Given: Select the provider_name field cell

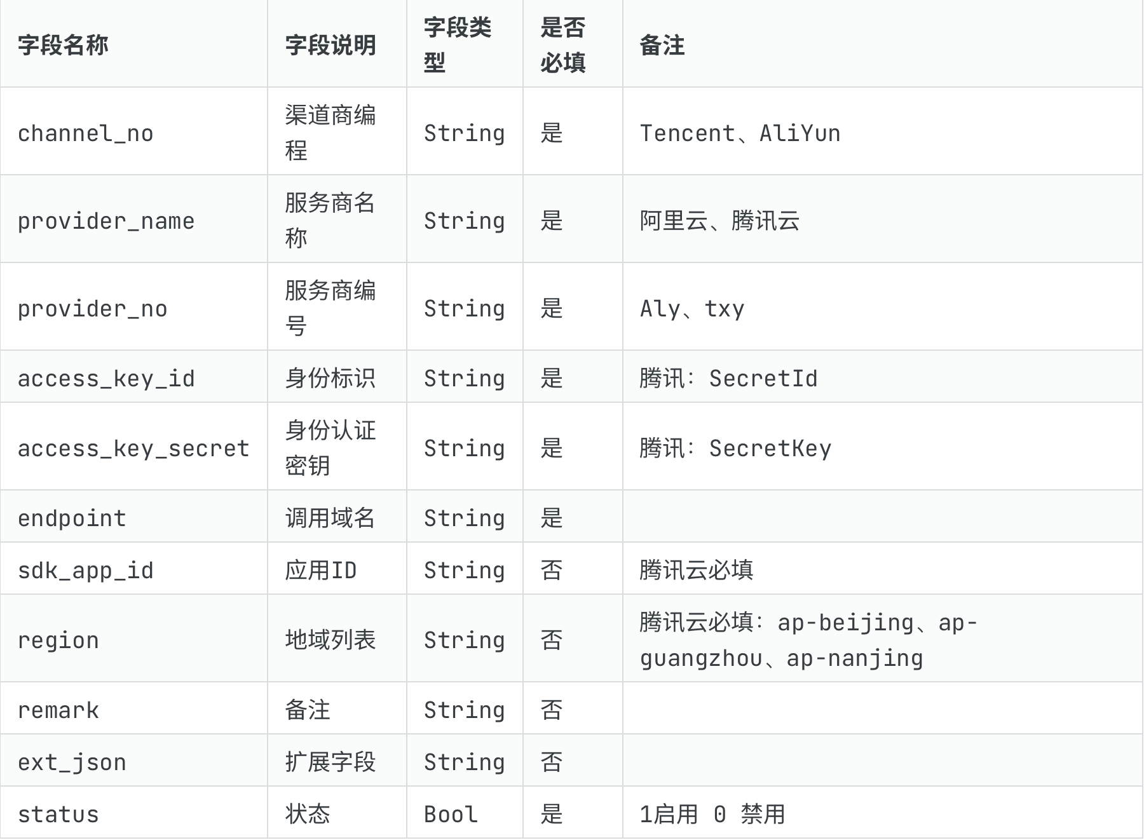Looking at the screenshot, I should tap(133, 219).
